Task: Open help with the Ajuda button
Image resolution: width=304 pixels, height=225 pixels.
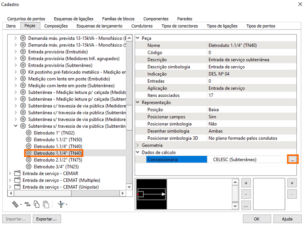Action: coord(287,219)
